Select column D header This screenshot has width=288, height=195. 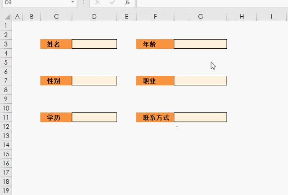coord(94,17)
